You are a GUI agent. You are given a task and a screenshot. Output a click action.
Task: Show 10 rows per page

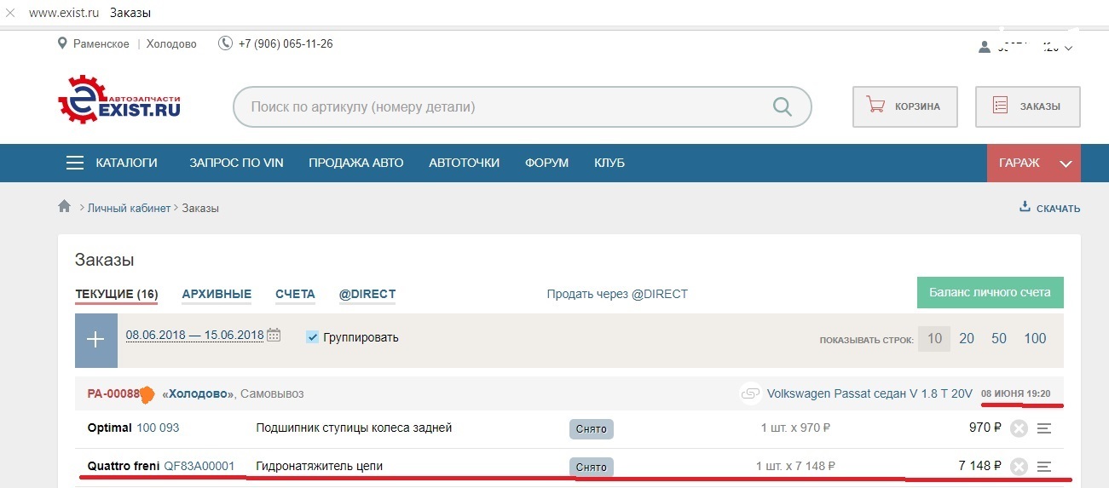934,338
